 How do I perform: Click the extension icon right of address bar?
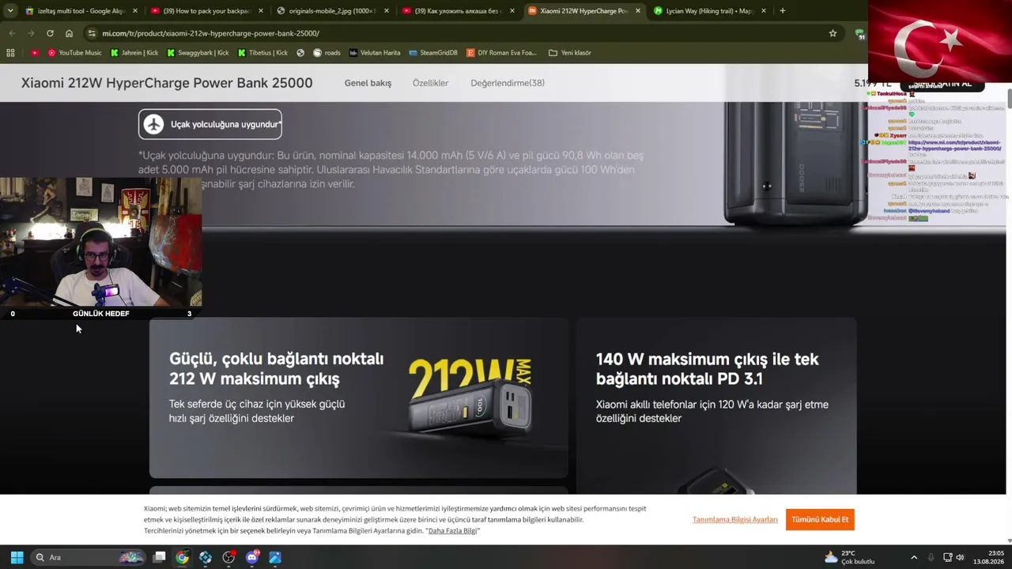click(859, 33)
